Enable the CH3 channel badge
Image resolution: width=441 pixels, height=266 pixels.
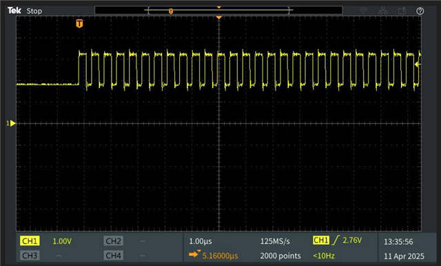pyautogui.click(x=30, y=255)
